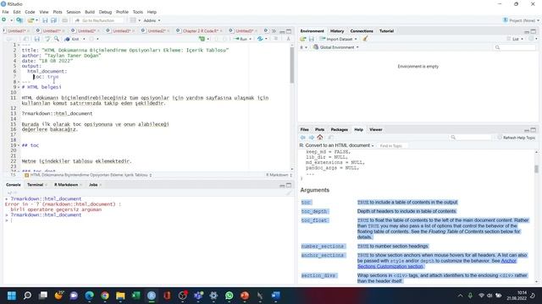This screenshot has height=304, width=542.
Task: Open the File menu
Action: pos(6,12)
